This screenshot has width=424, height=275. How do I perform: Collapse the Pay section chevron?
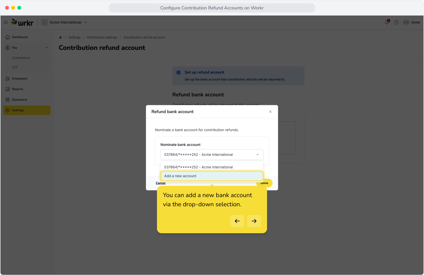(x=46, y=48)
